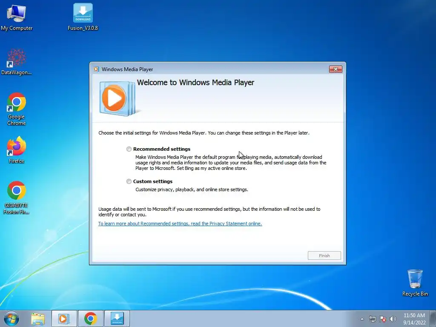
Task: Click the Chrome taskbar button
Action: point(91,318)
